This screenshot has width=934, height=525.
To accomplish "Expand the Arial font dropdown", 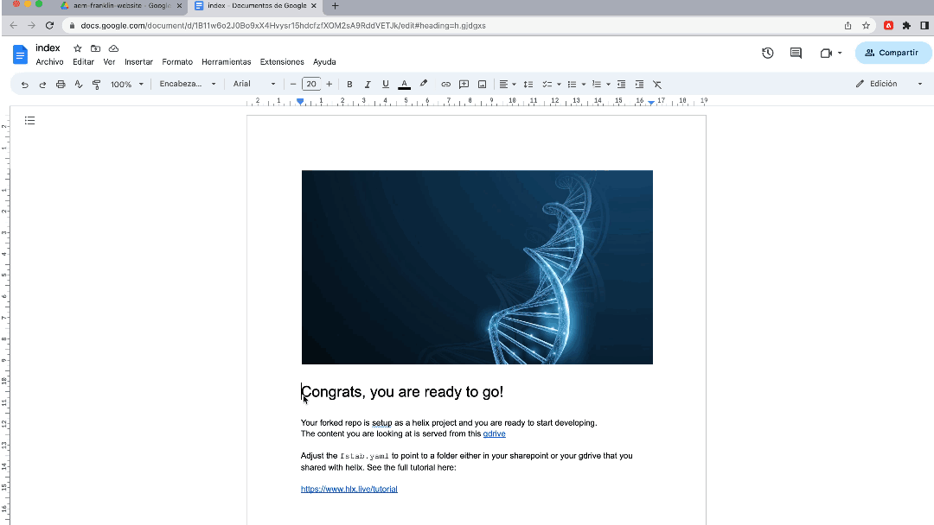I will pos(254,85).
